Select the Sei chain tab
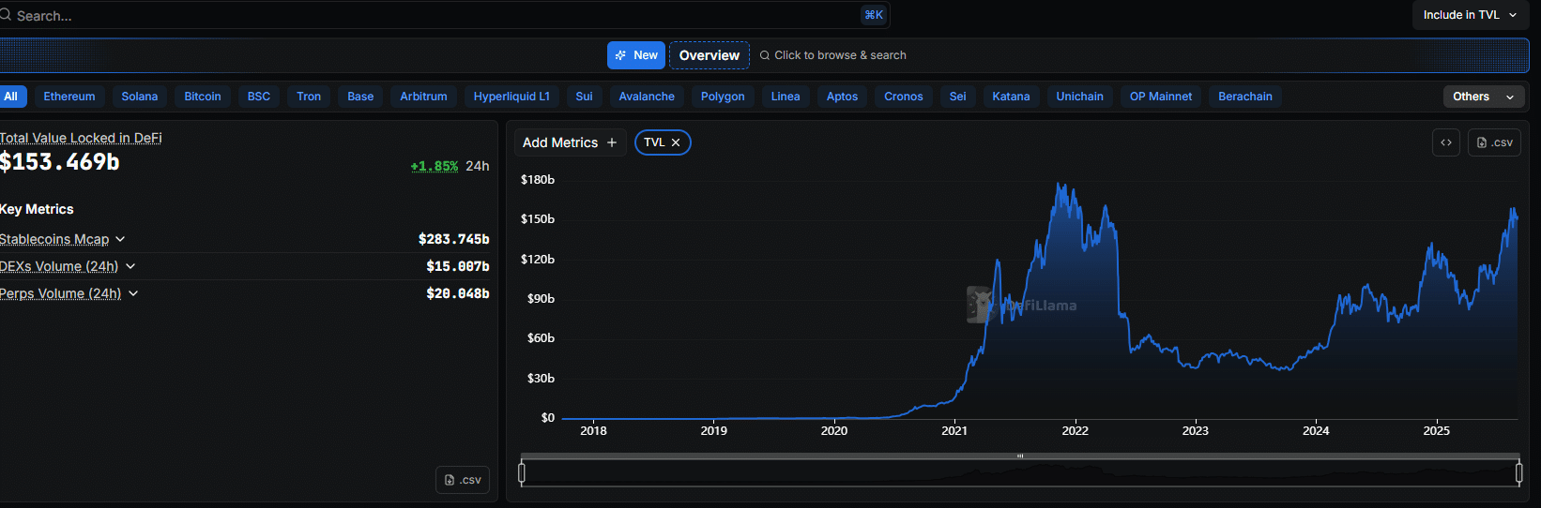 [958, 97]
